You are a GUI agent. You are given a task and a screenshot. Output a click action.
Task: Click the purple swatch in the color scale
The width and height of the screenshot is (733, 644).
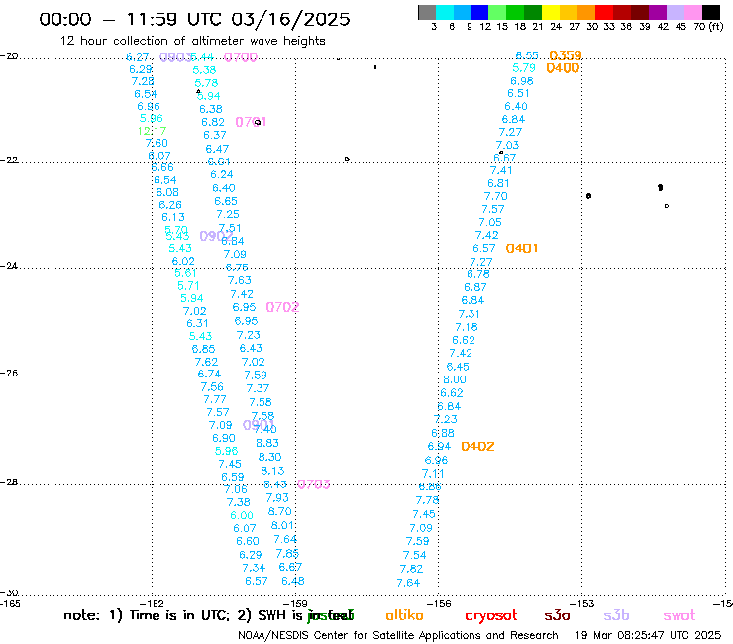(x=658, y=12)
